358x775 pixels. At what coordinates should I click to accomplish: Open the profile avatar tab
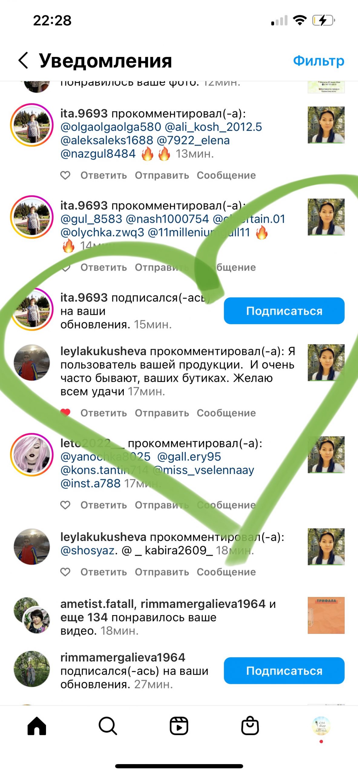(321, 725)
